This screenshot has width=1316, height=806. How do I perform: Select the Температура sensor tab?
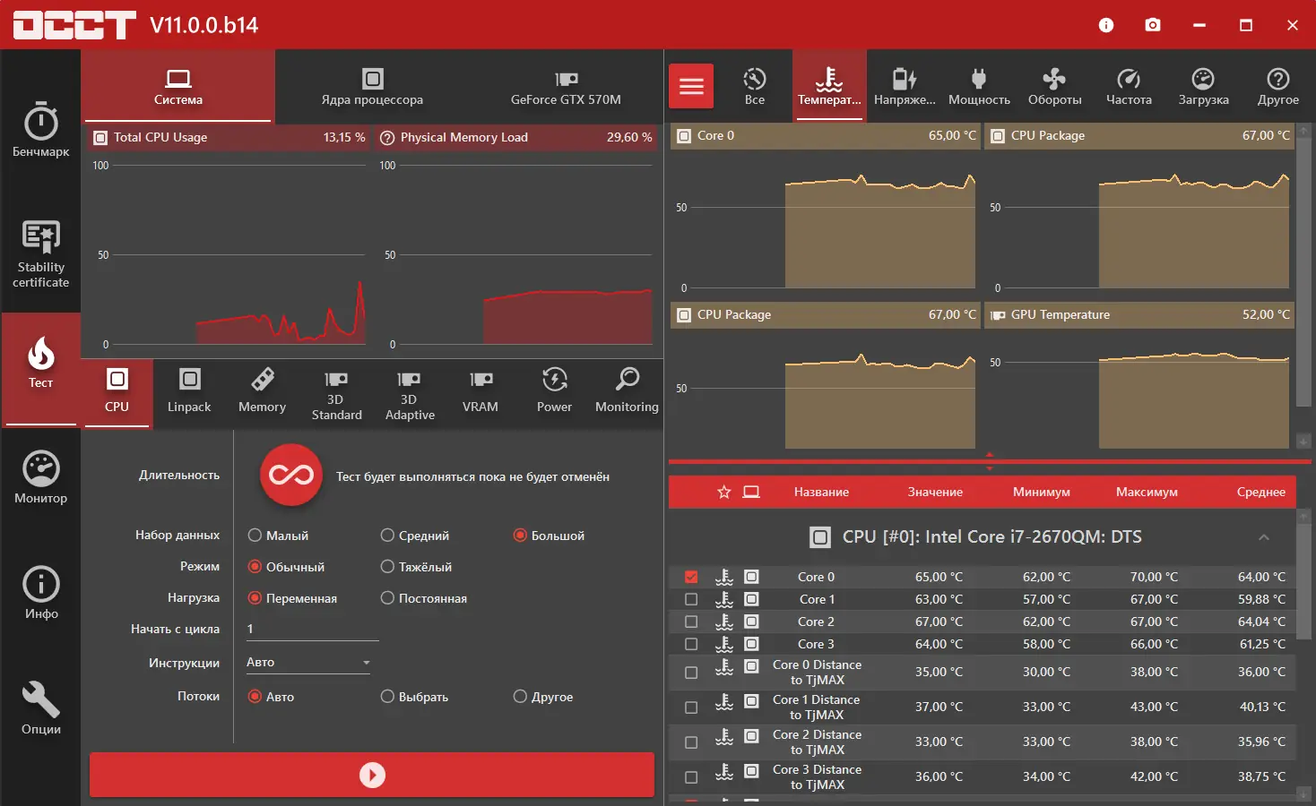pyautogui.click(x=829, y=86)
